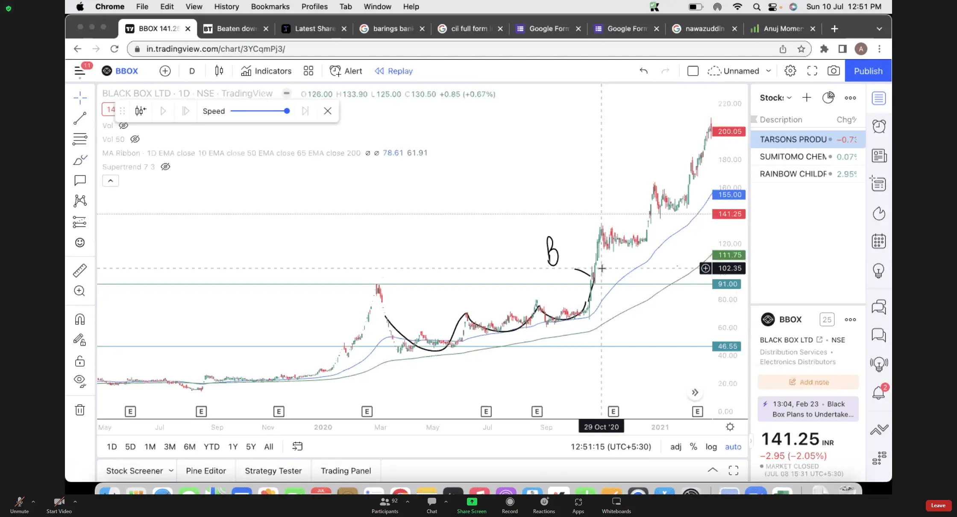
Task: Select the ruler measure tool
Action: [80, 270]
